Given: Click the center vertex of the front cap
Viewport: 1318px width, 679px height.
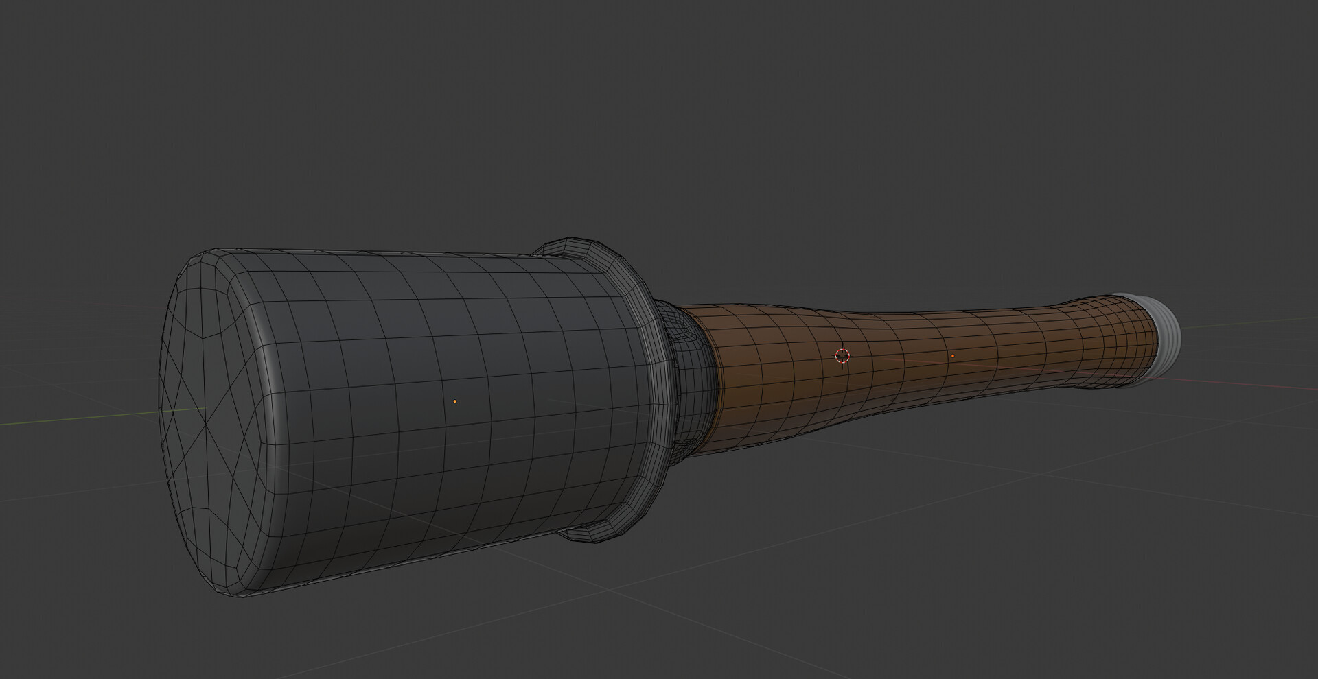Looking at the screenshot, I should [205, 409].
